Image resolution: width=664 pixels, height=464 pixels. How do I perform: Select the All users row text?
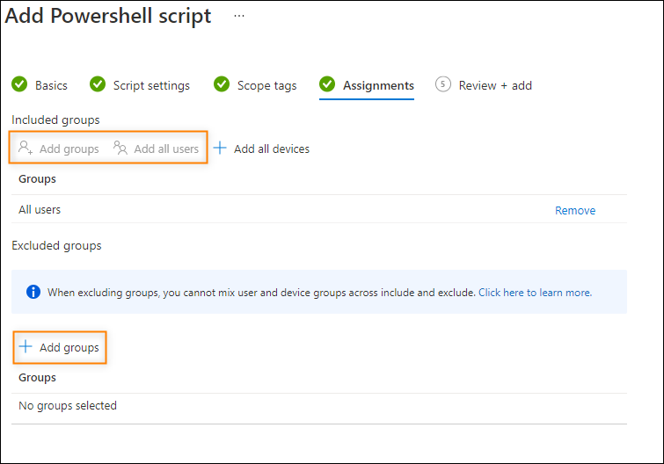(x=40, y=209)
